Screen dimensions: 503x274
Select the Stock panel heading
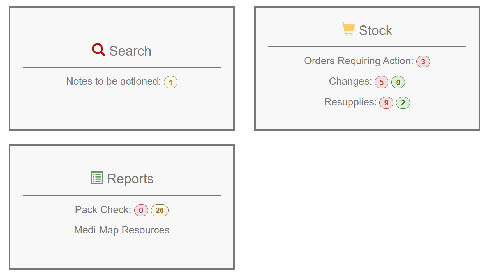(x=376, y=30)
